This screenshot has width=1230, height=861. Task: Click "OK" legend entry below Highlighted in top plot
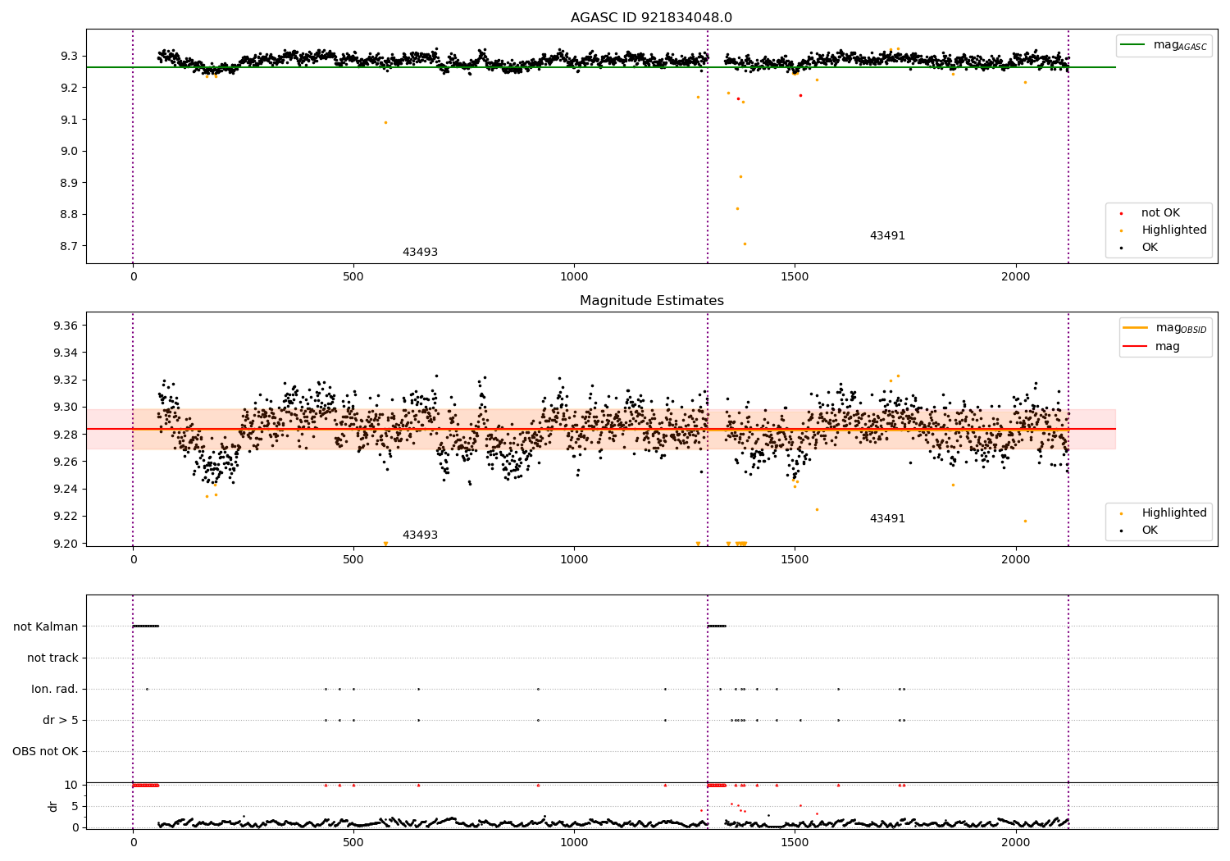(x=1139, y=248)
